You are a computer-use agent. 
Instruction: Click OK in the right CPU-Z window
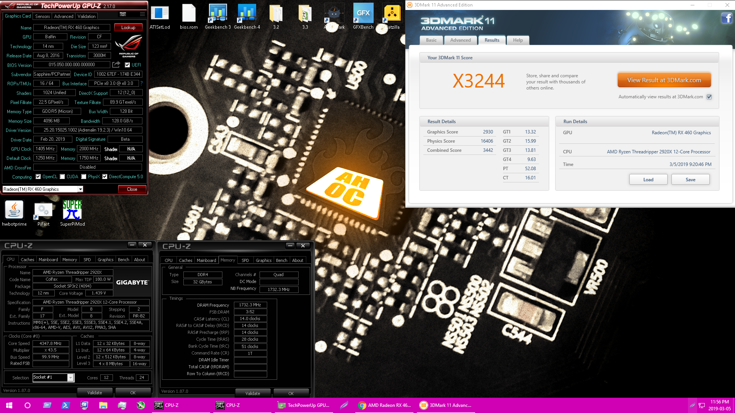tap(291, 393)
